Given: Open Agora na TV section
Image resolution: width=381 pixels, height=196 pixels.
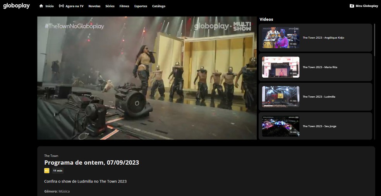Looking at the screenshot, I should 74,6.
